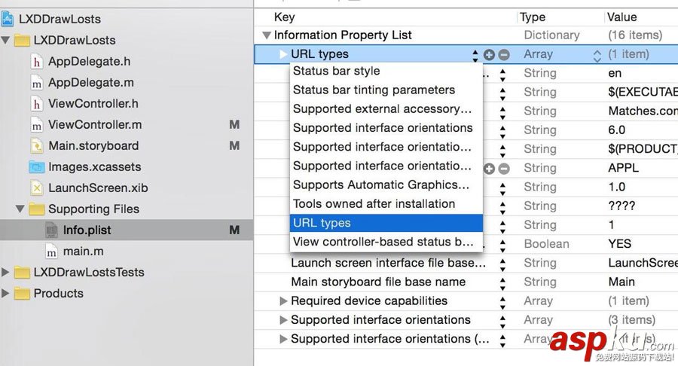
Task: Expand the Required device capabilities row
Action: coord(283,301)
